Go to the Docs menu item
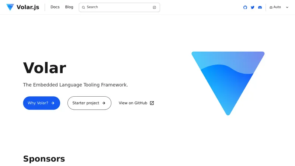Image resolution: width=295 pixels, height=166 pixels. (x=55, y=7)
